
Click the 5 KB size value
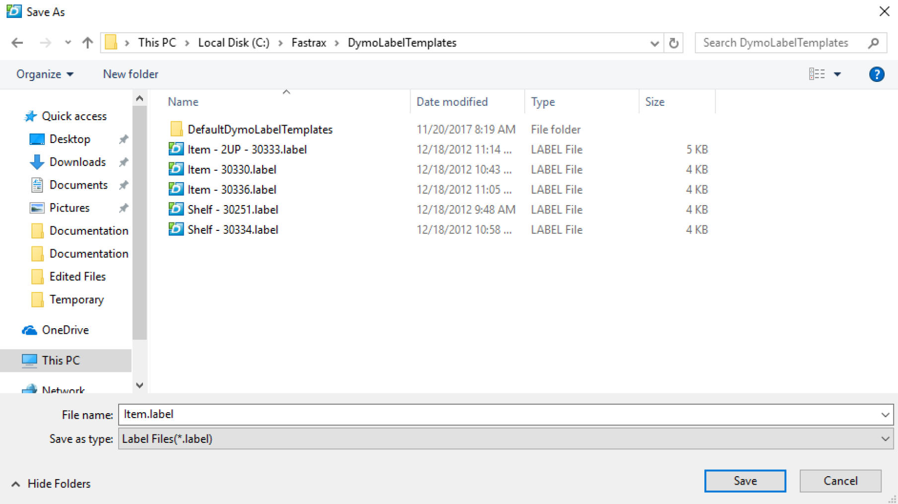pyautogui.click(x=697, y=149)
